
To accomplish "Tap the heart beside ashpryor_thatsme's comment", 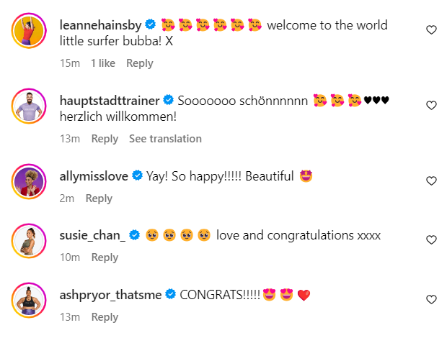I will point(431,299).
